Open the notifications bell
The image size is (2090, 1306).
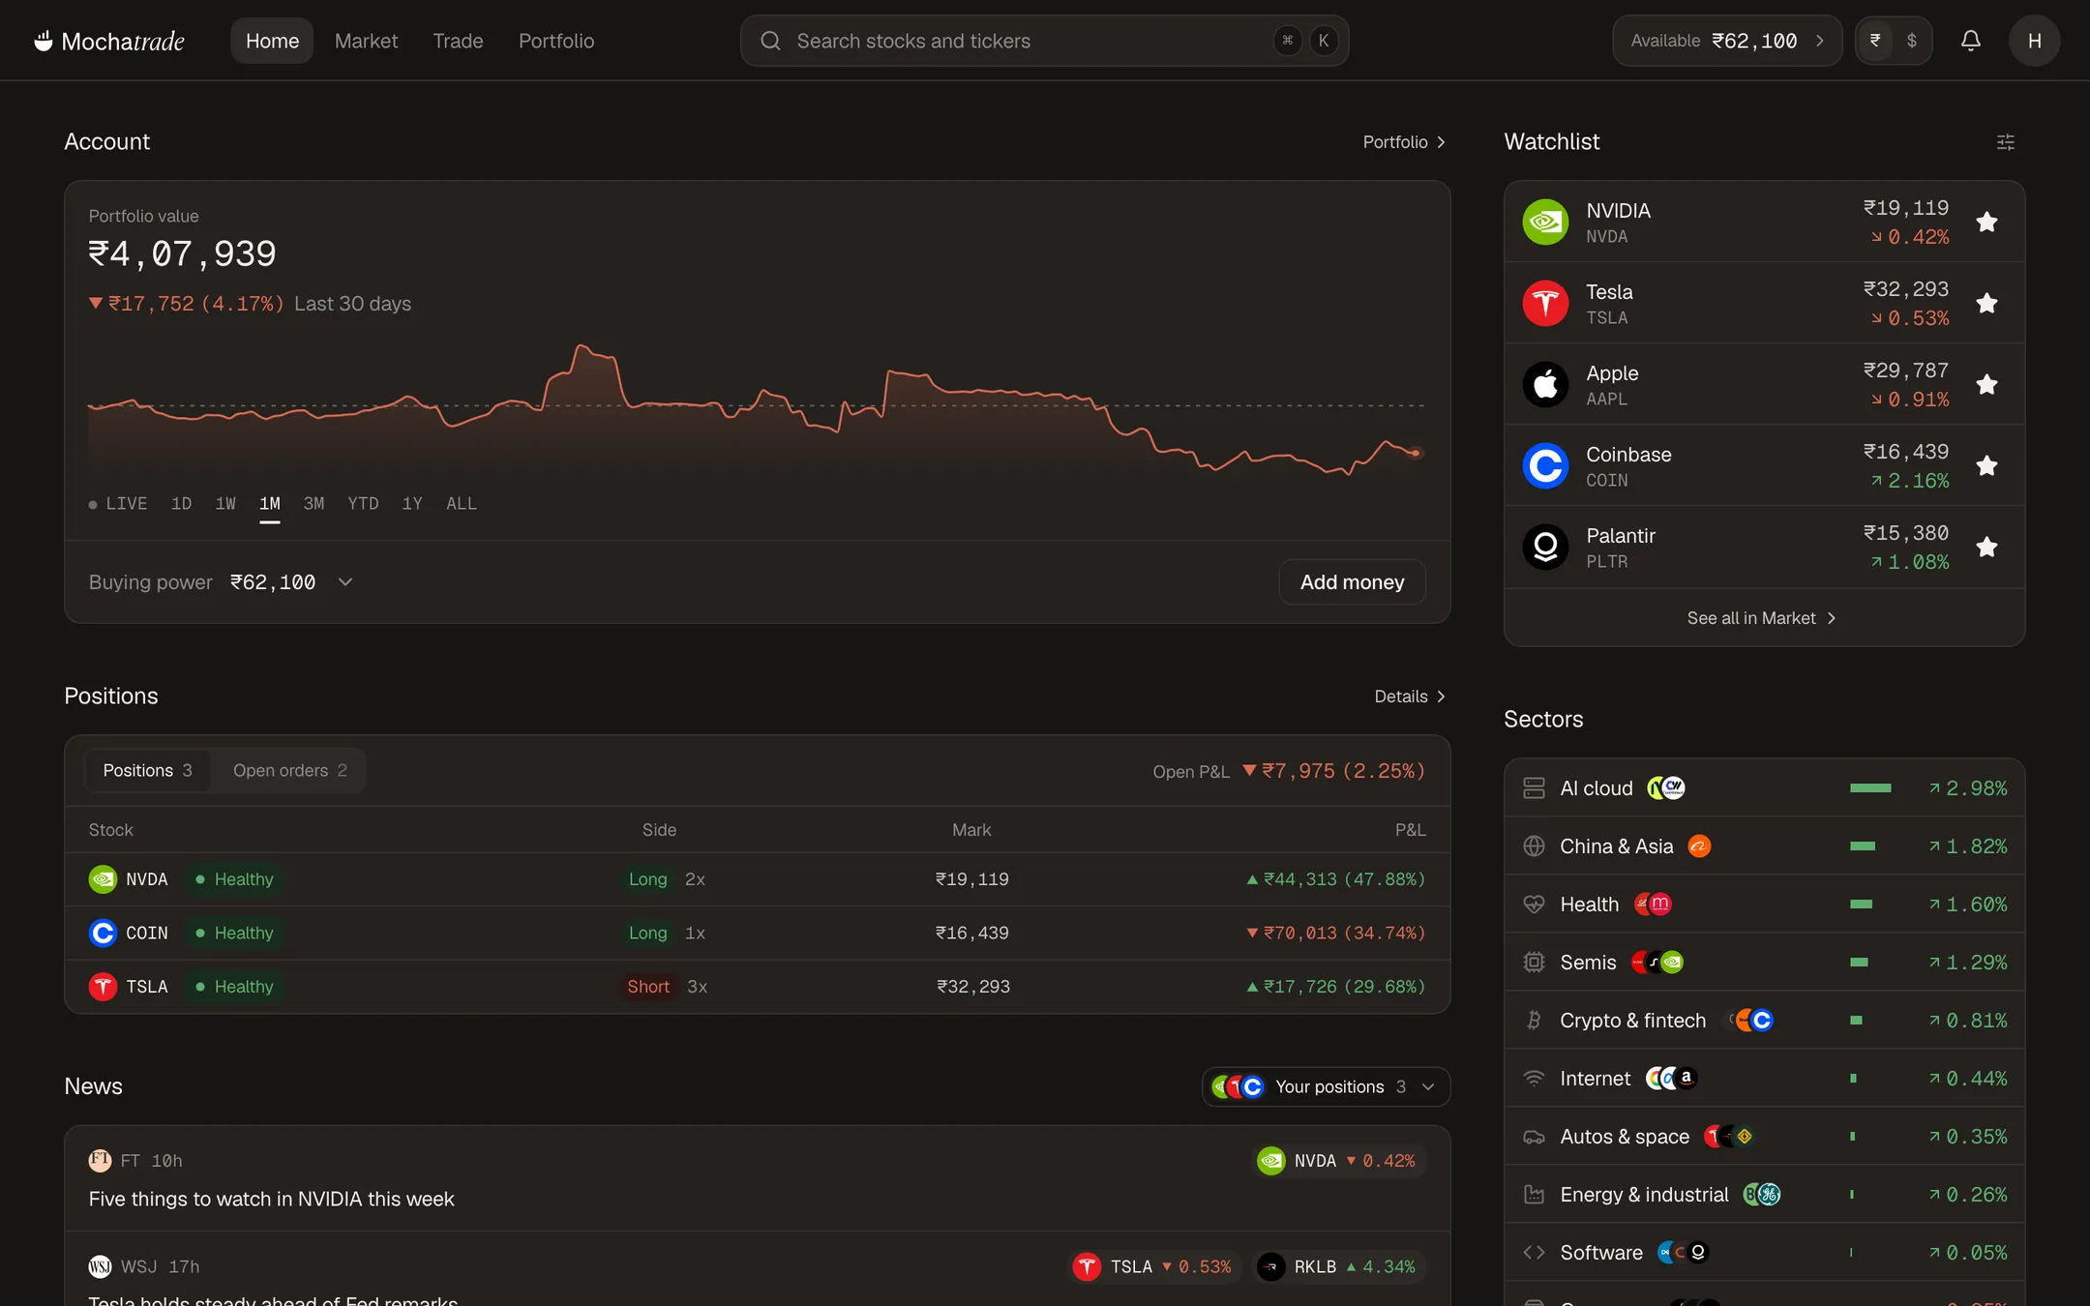(1970, 41)
